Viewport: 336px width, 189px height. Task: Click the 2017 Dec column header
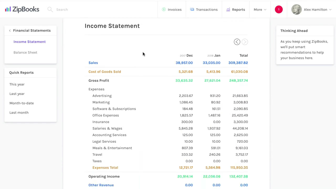point(186,55)
